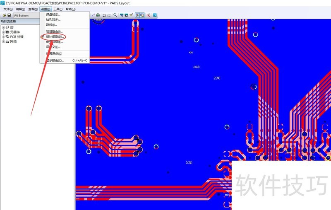Choose 项目整合(I)... from the menu
The height and width of the screenshot is (210, 331).
pos(65,31)
